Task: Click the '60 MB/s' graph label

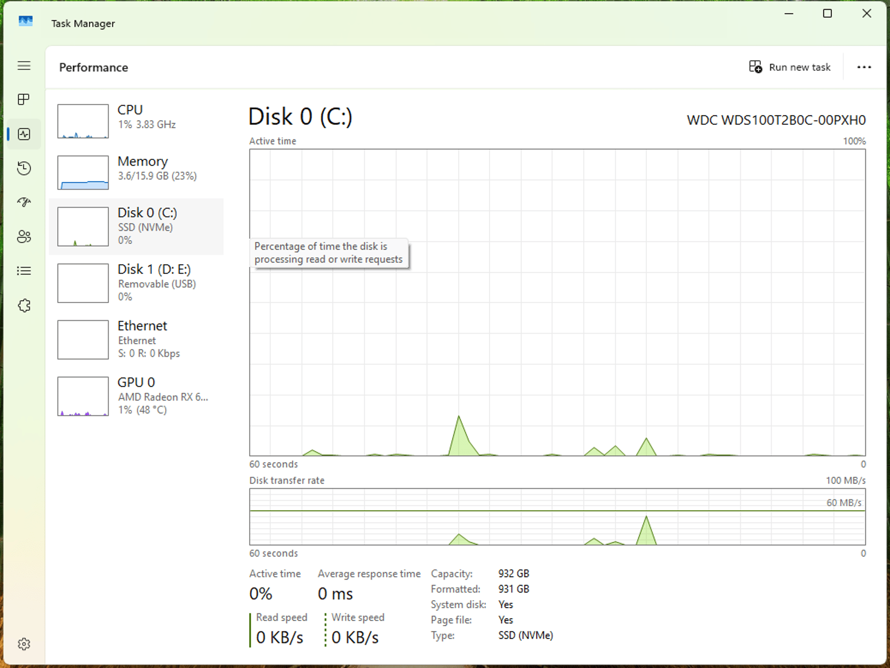Action: tap(844, 503)
